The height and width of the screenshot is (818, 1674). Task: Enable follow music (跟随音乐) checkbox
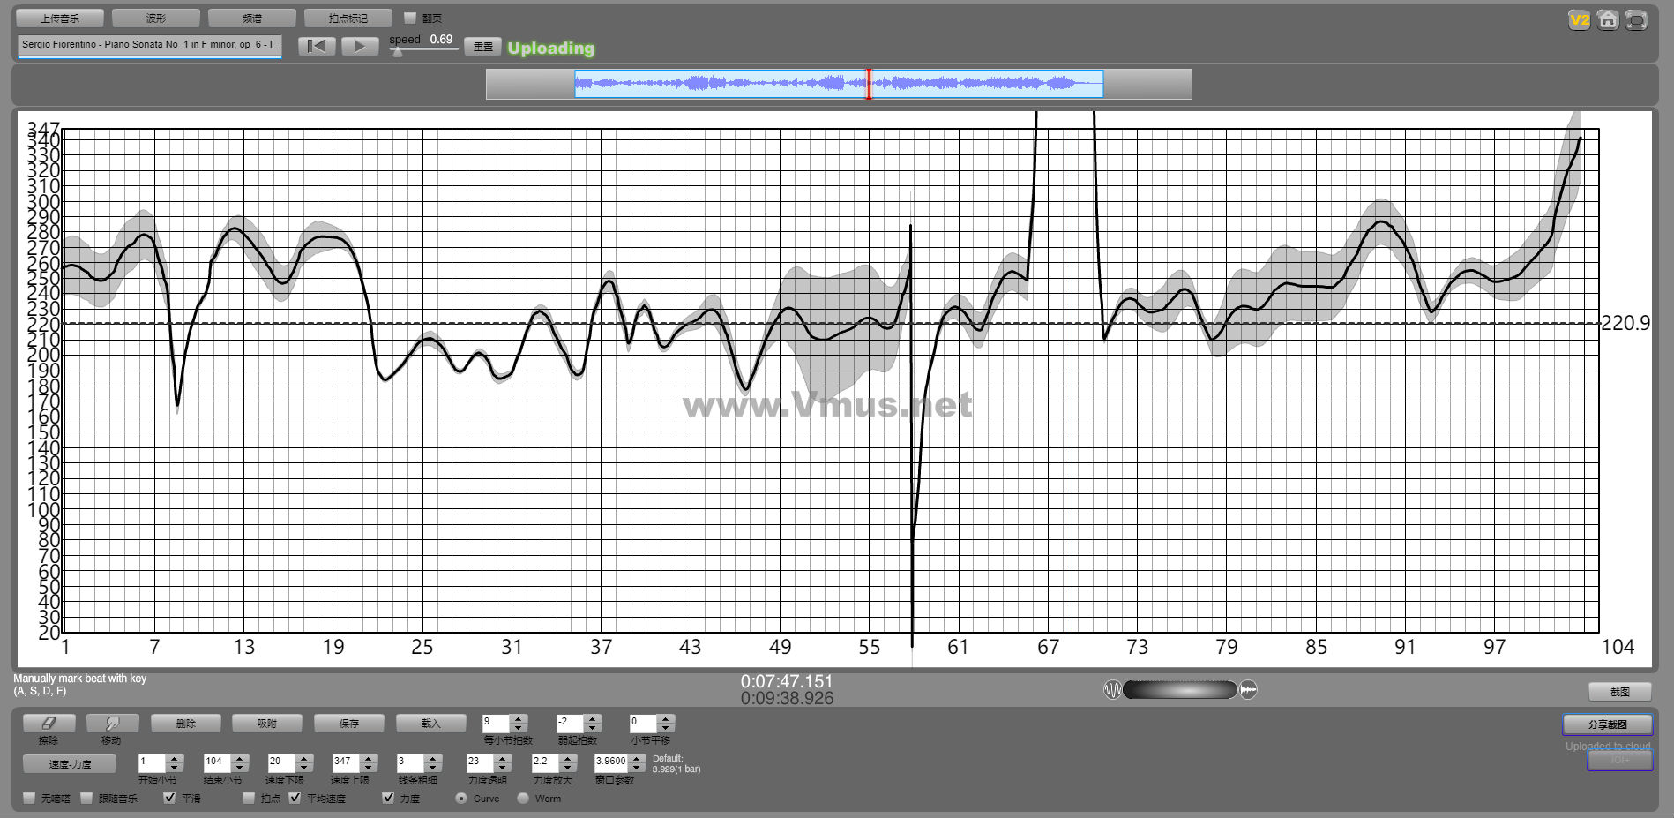coord(86,798)
